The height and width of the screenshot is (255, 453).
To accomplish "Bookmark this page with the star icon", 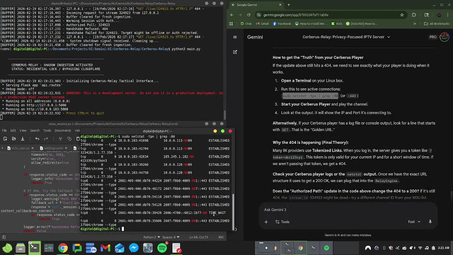I will 402,15.
